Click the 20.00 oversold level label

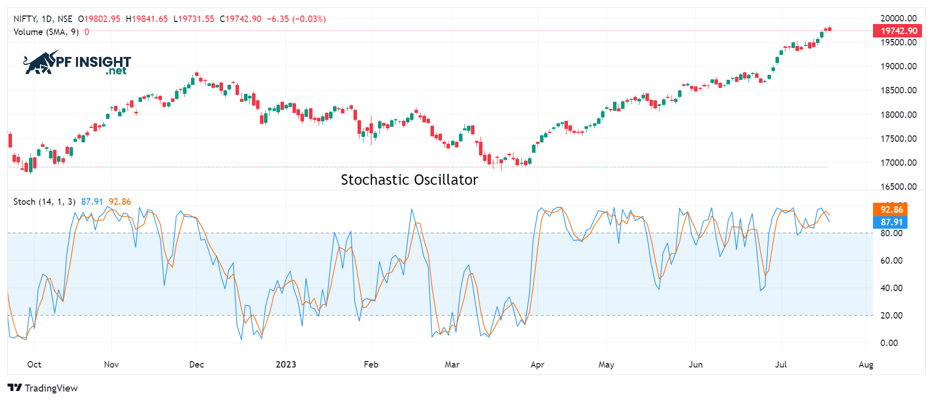(891, 316)
